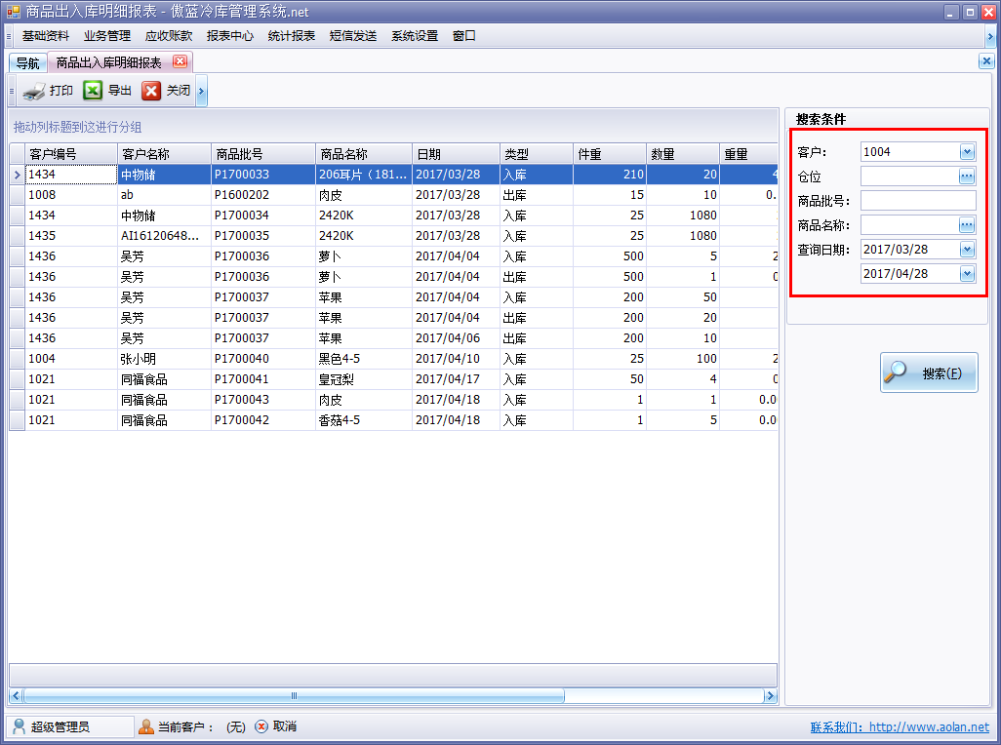Click the printer icon to print report
Viewport: 1001px width, 745px height.
34,92
